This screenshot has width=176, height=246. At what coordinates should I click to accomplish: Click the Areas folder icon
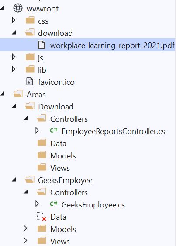click(x=18, y=94)
